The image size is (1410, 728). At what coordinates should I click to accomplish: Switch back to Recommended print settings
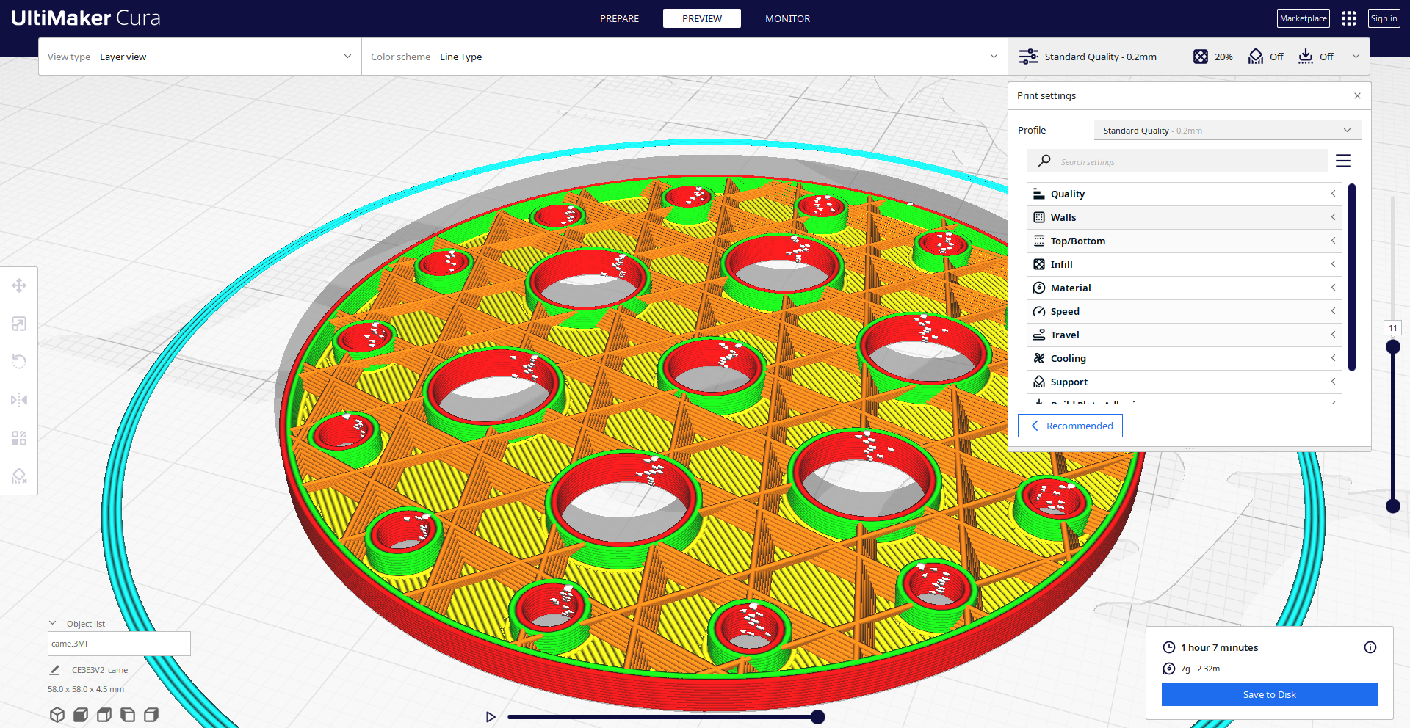[1070, 426]
